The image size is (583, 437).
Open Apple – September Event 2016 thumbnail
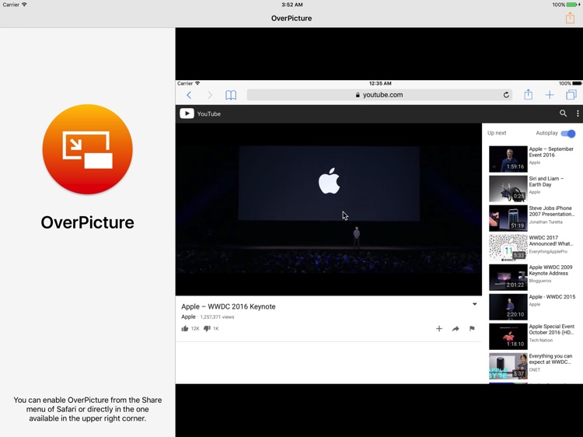point(508,159)
